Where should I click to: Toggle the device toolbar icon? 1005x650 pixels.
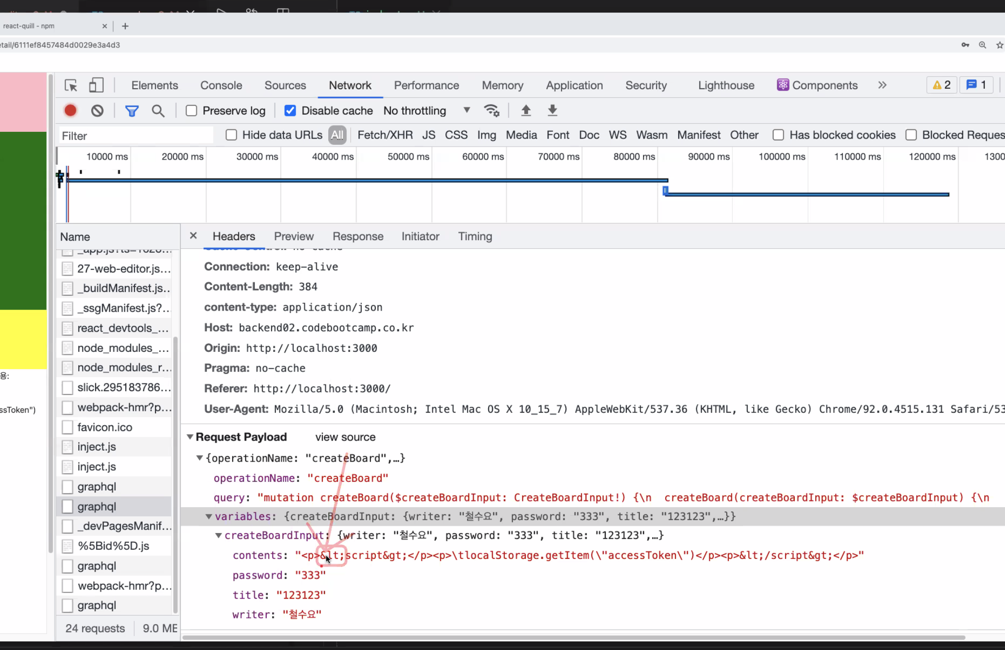tap(96, 85)
